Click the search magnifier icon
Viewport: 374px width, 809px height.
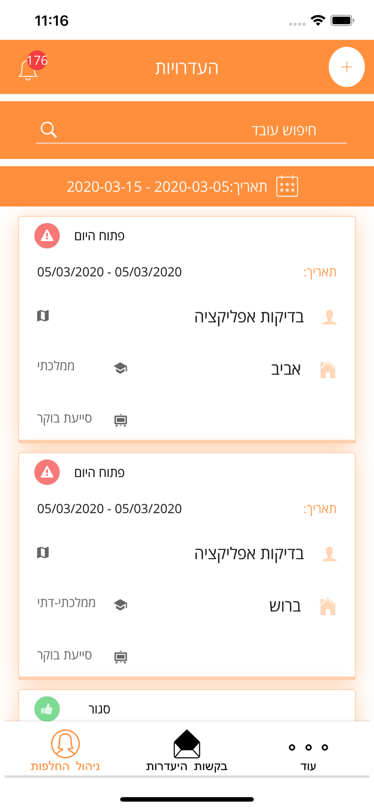tap(48, 129)
